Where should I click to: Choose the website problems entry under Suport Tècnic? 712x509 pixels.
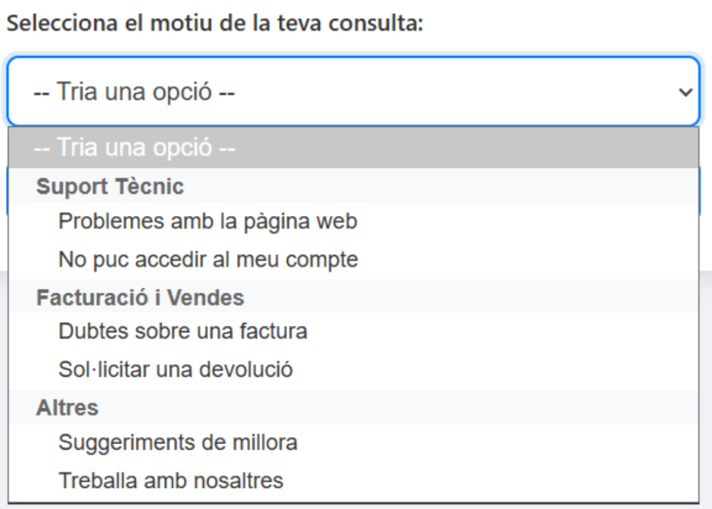click(x=207, y=221)
